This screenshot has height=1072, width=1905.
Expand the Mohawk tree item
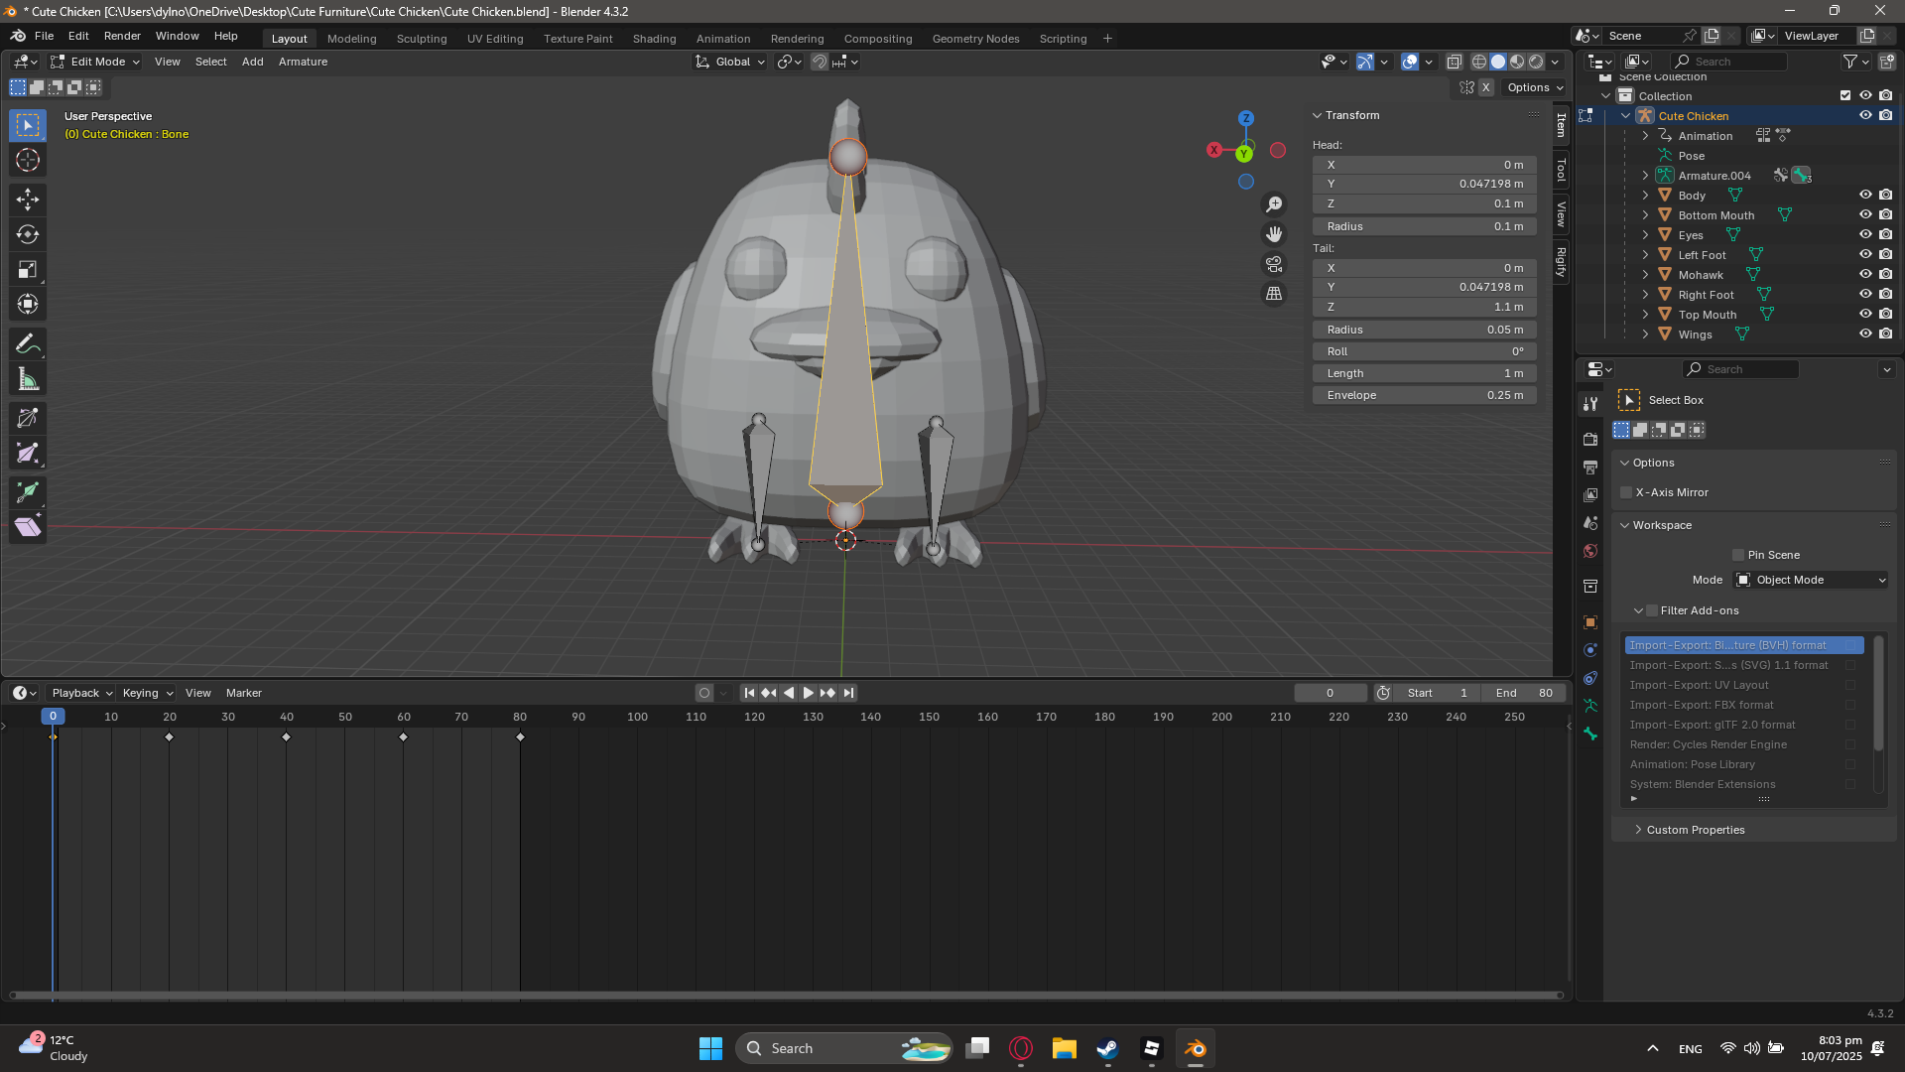(1645, 275)
